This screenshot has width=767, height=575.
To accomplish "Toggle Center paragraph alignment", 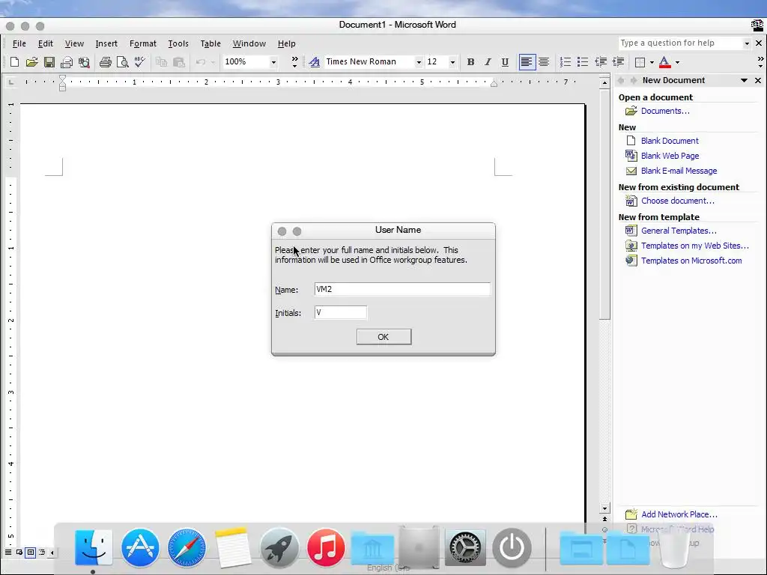I will click(544, 62).
